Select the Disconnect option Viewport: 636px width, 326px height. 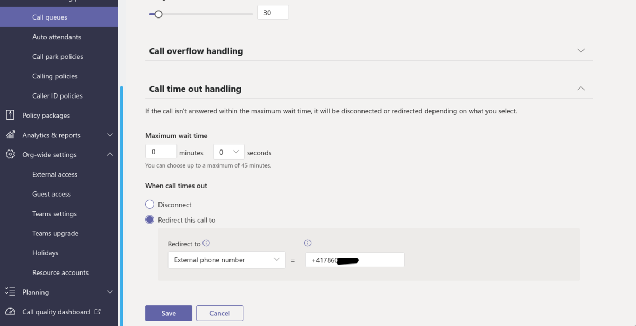pos(149,204)
